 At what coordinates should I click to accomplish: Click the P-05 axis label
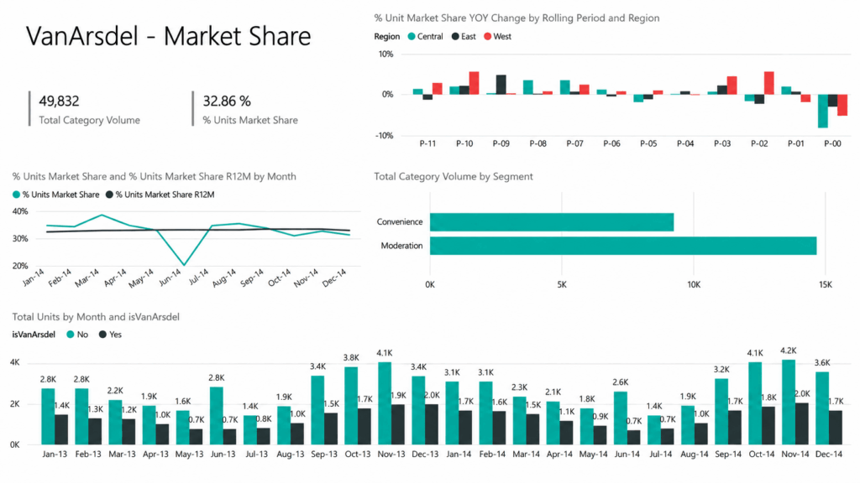click(648, 143)
